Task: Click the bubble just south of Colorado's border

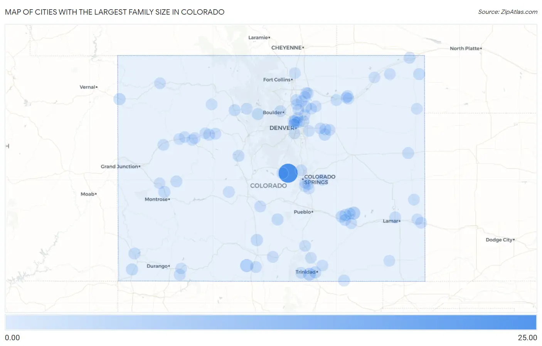Action: (x=344, y=280)
